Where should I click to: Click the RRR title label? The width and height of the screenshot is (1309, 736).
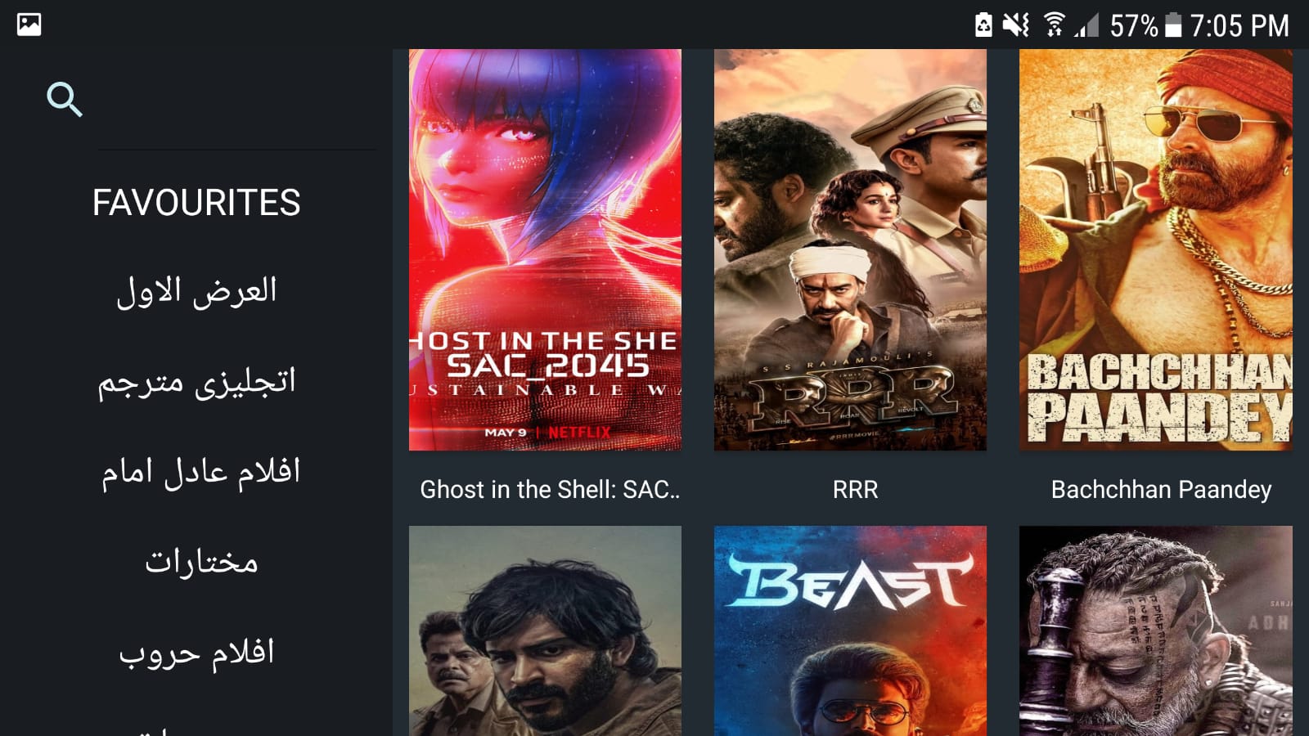pyautogui.click(x=855, y=490)
